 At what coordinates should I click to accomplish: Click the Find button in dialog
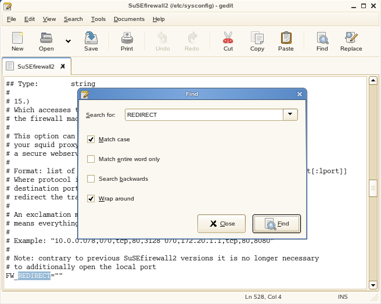(x=276, y=224)
